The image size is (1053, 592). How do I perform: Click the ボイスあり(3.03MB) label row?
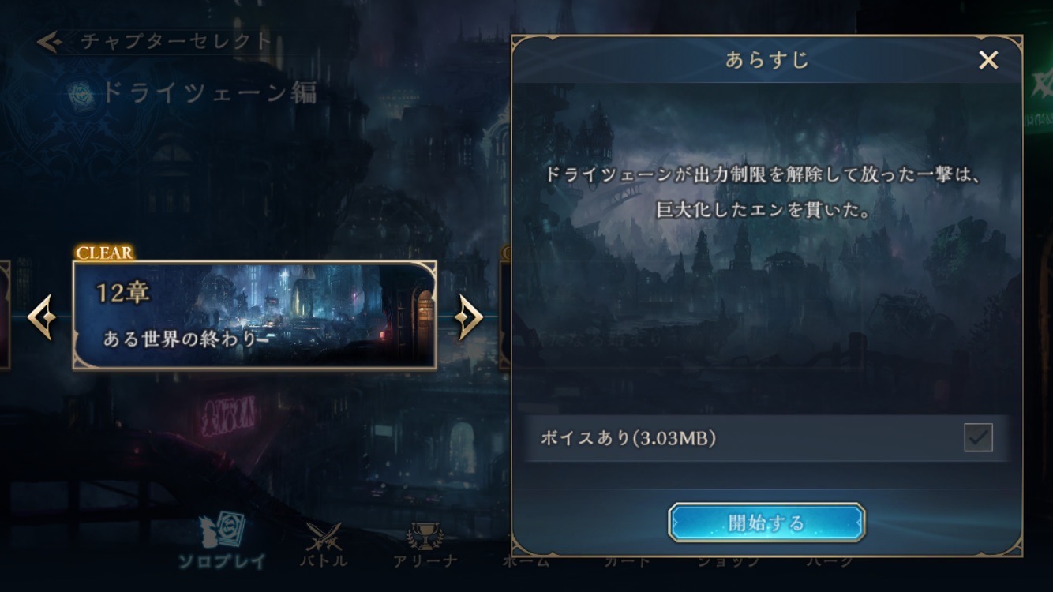point(767,438)
